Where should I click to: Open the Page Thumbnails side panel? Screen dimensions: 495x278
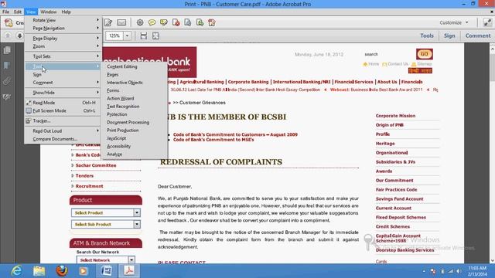(x=7, y=50)
